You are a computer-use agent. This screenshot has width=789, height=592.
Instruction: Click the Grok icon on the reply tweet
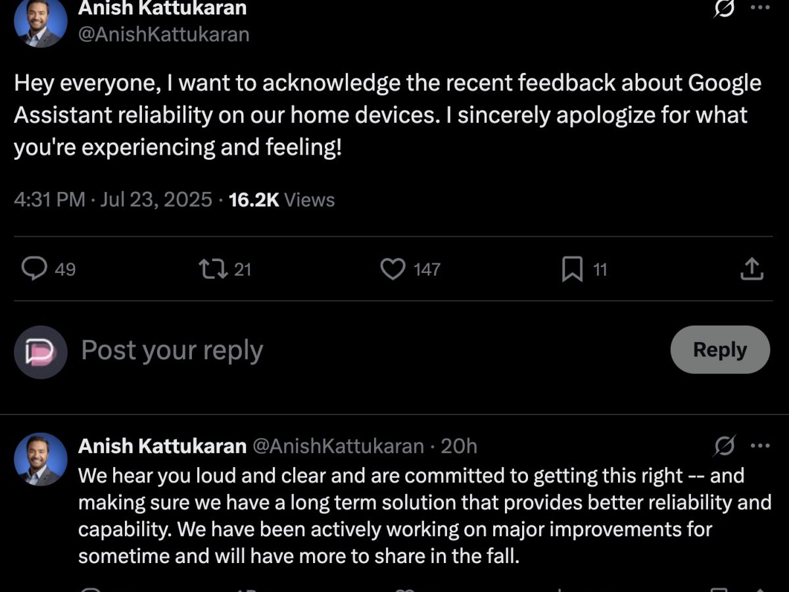(x=724, y=447)
